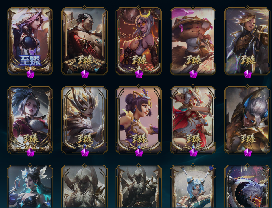Click the purple gem below straw-hat Teemo card
The width and height of the screenshot is (272, 208).
193,74
